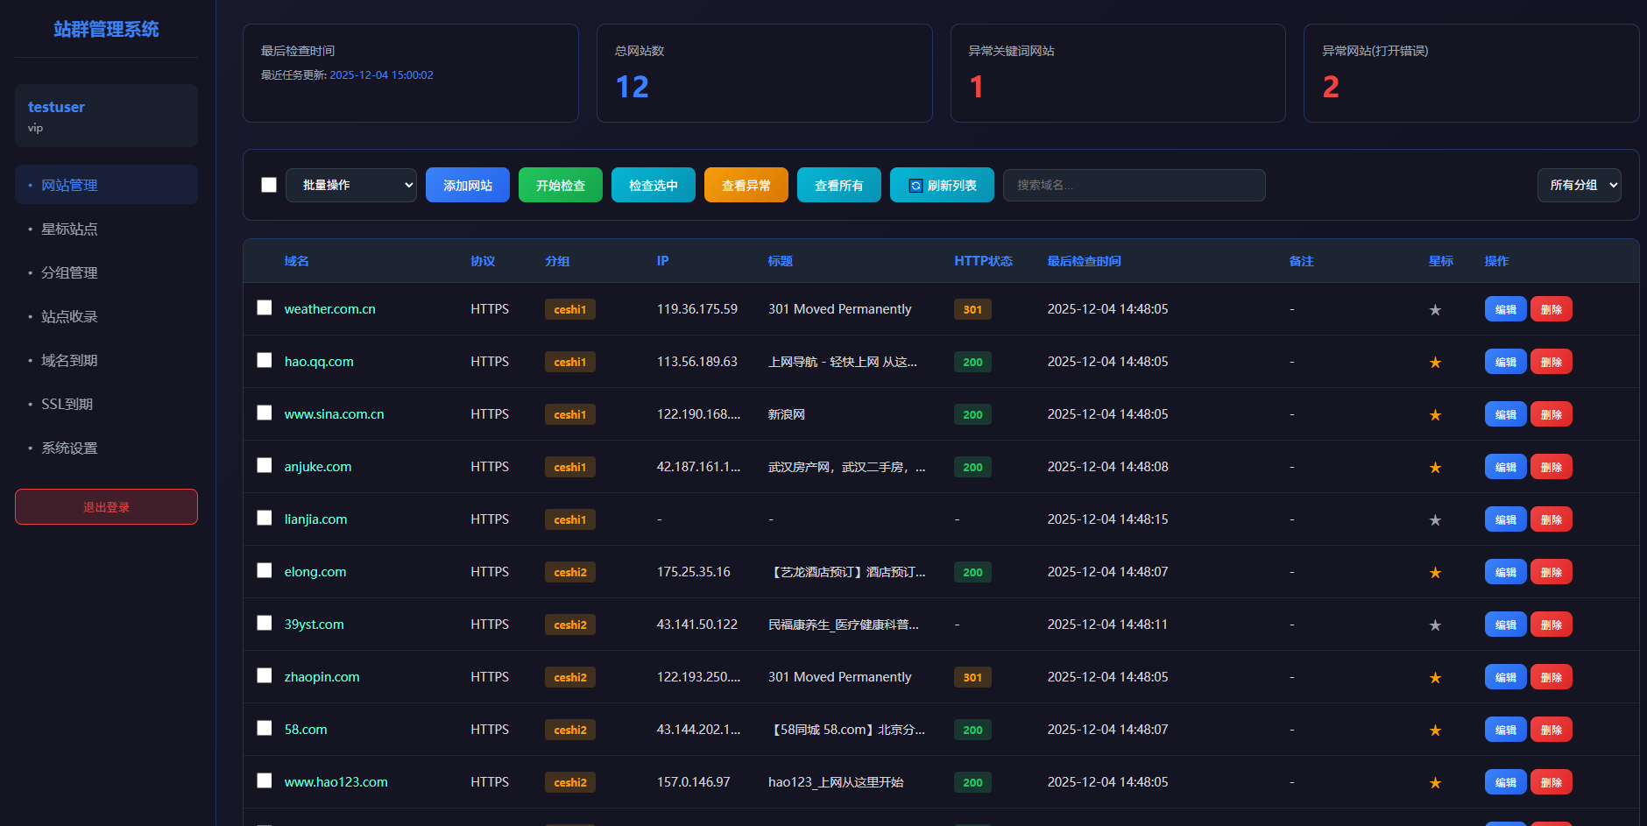Open the www.sina.com.cn domain link

pyautogui.click(x=334, y=414)
